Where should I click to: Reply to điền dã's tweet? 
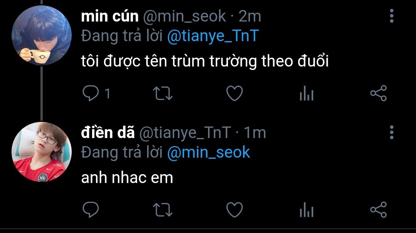(x=91, y=210)
